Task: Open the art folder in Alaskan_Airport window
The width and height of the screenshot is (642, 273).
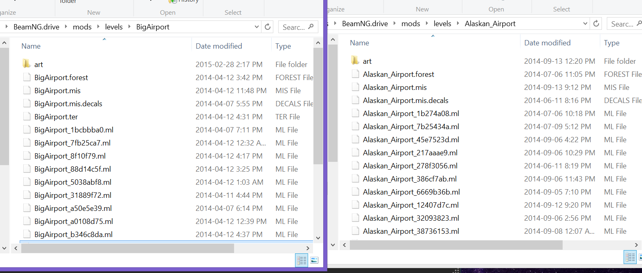Action: click(355, 60)
